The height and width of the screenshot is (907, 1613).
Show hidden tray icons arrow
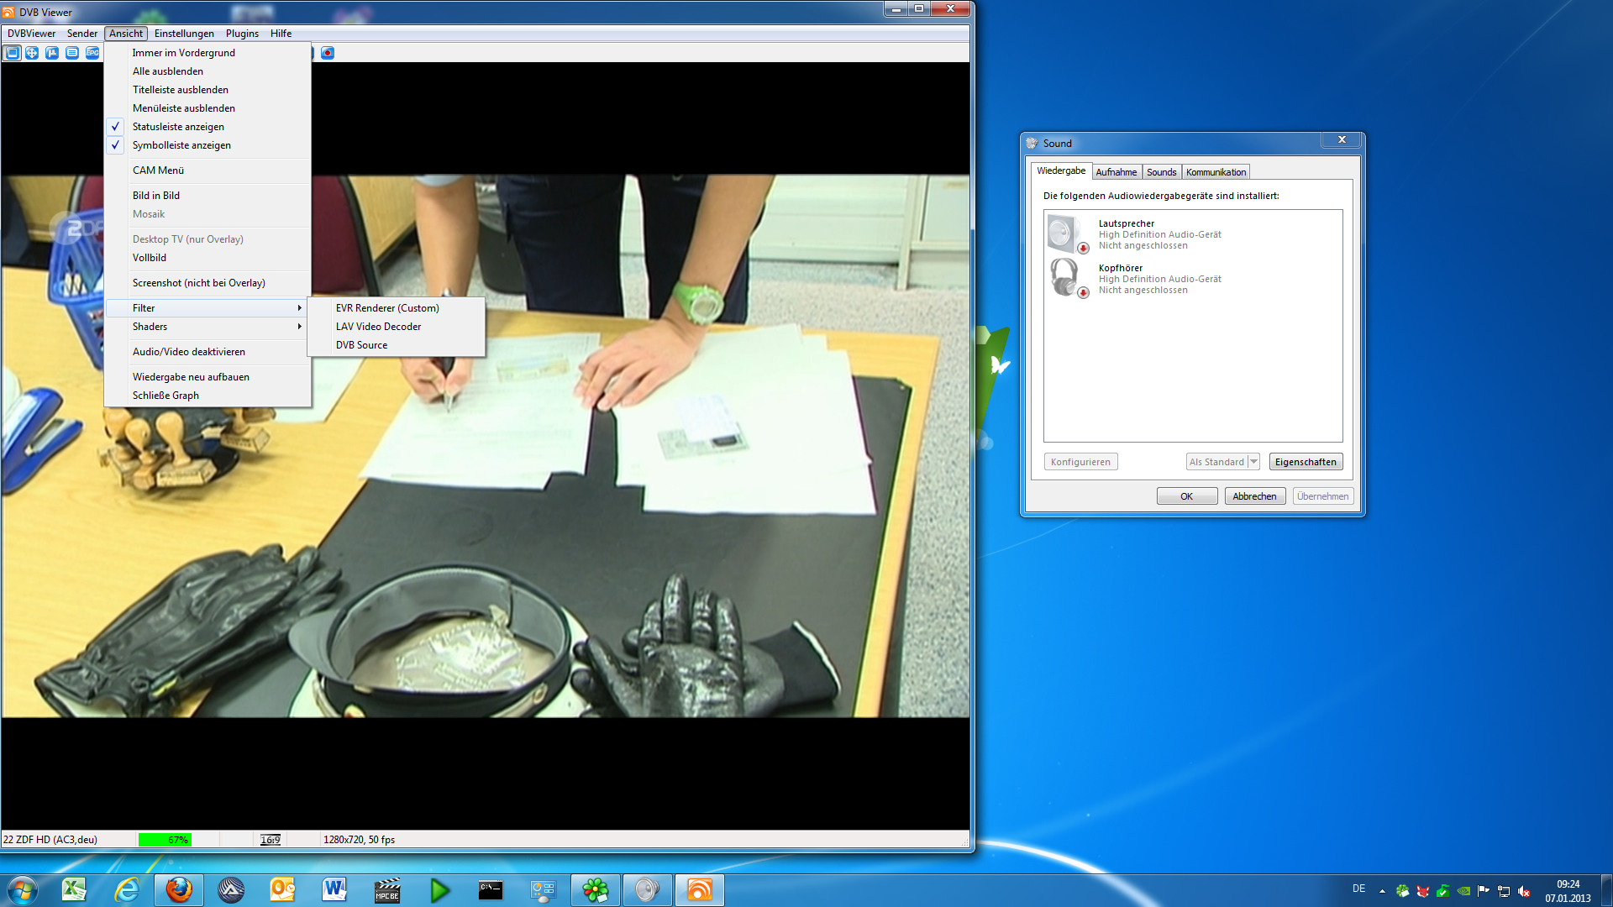coord(1382,892)
